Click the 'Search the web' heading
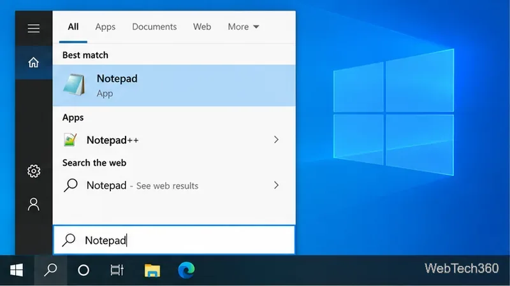The width and height of the screenshot is (510, 286). [94, 162]
